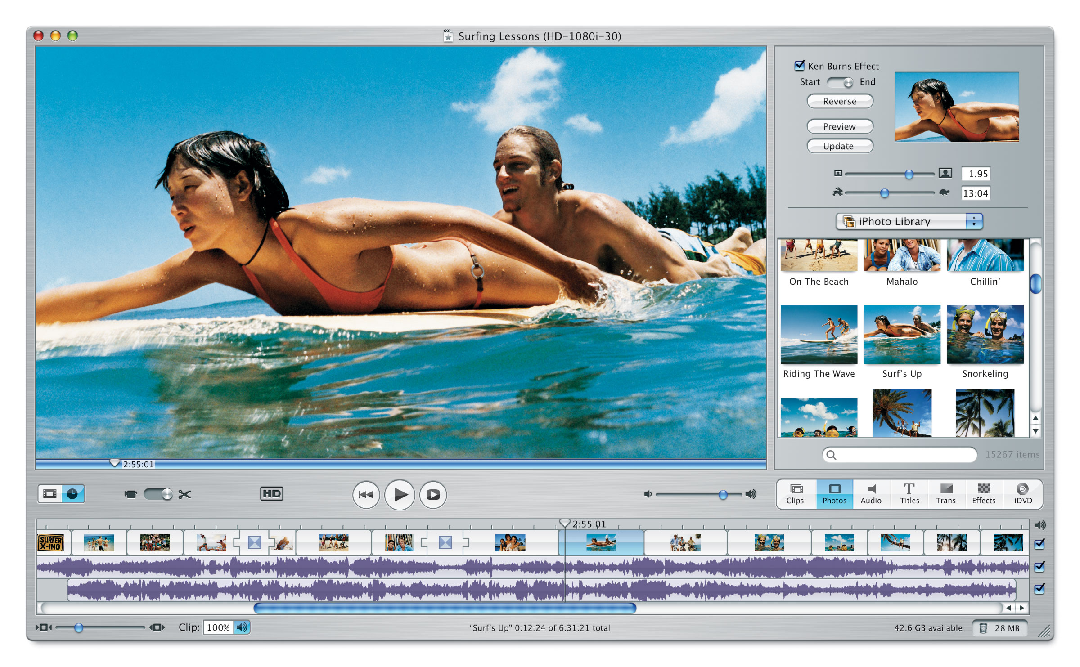
Task: Open the Effects tab
Action: 984,494
